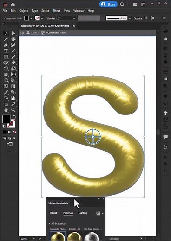Open the File menu
This screenshot has width=171, height=241.
[5, 11]
